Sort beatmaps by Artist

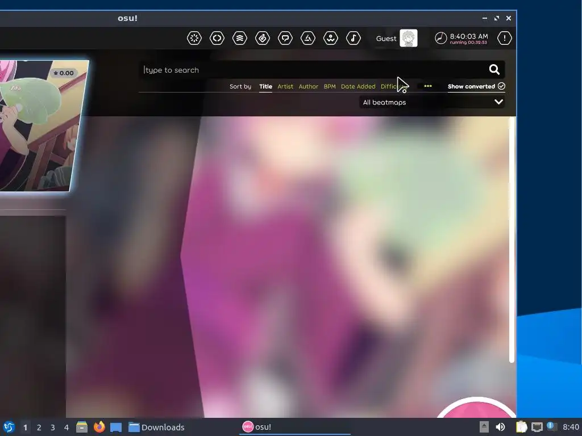click(x=285, y=86)
